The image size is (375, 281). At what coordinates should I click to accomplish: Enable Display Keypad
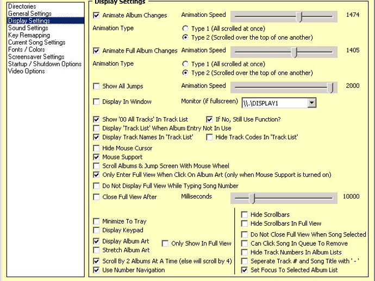point(96,230)
